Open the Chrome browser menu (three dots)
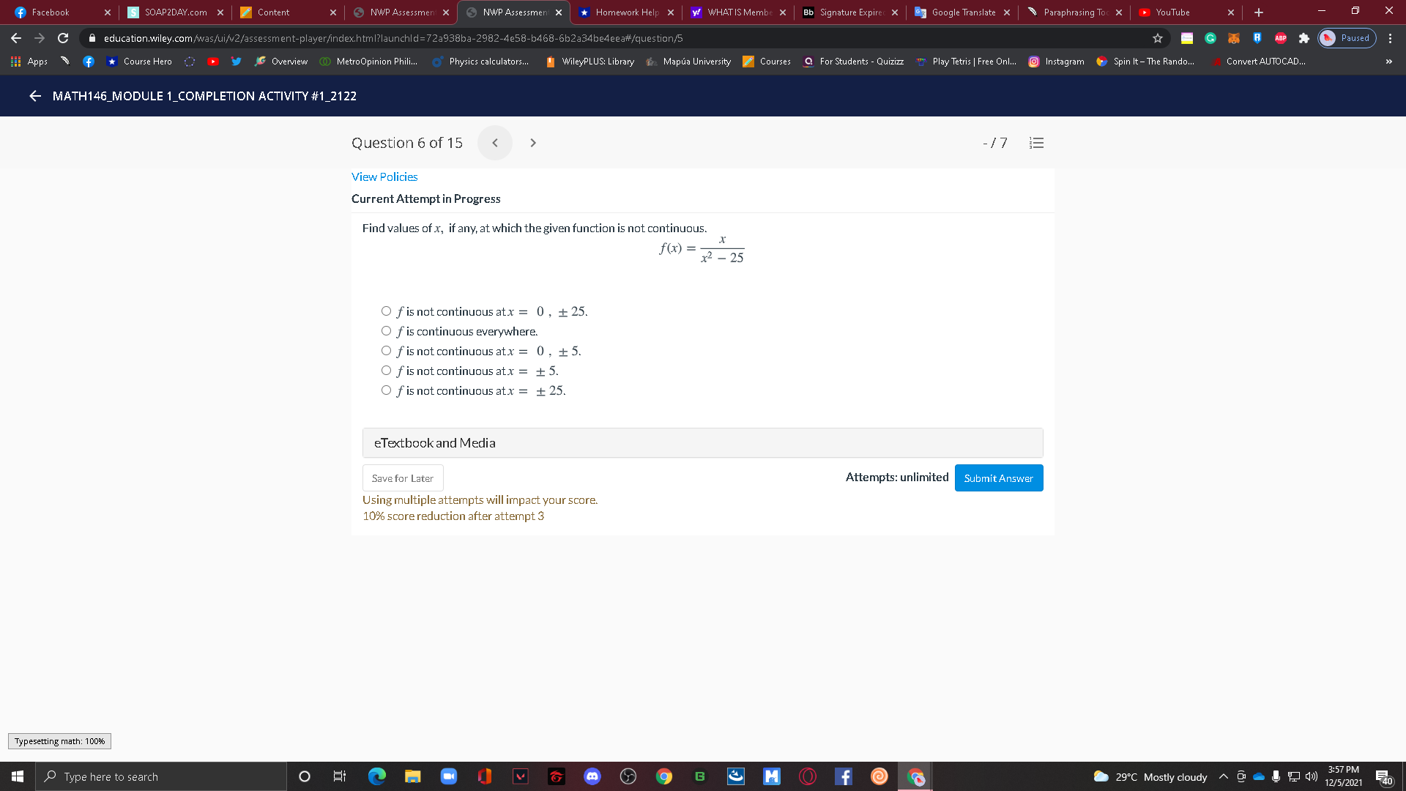The width and height of the screenshot is (1406, 791). (x=1390, y=38)
